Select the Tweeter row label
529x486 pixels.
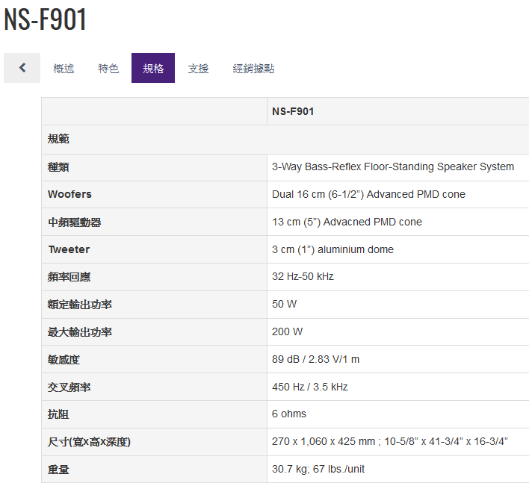point(69,249)
